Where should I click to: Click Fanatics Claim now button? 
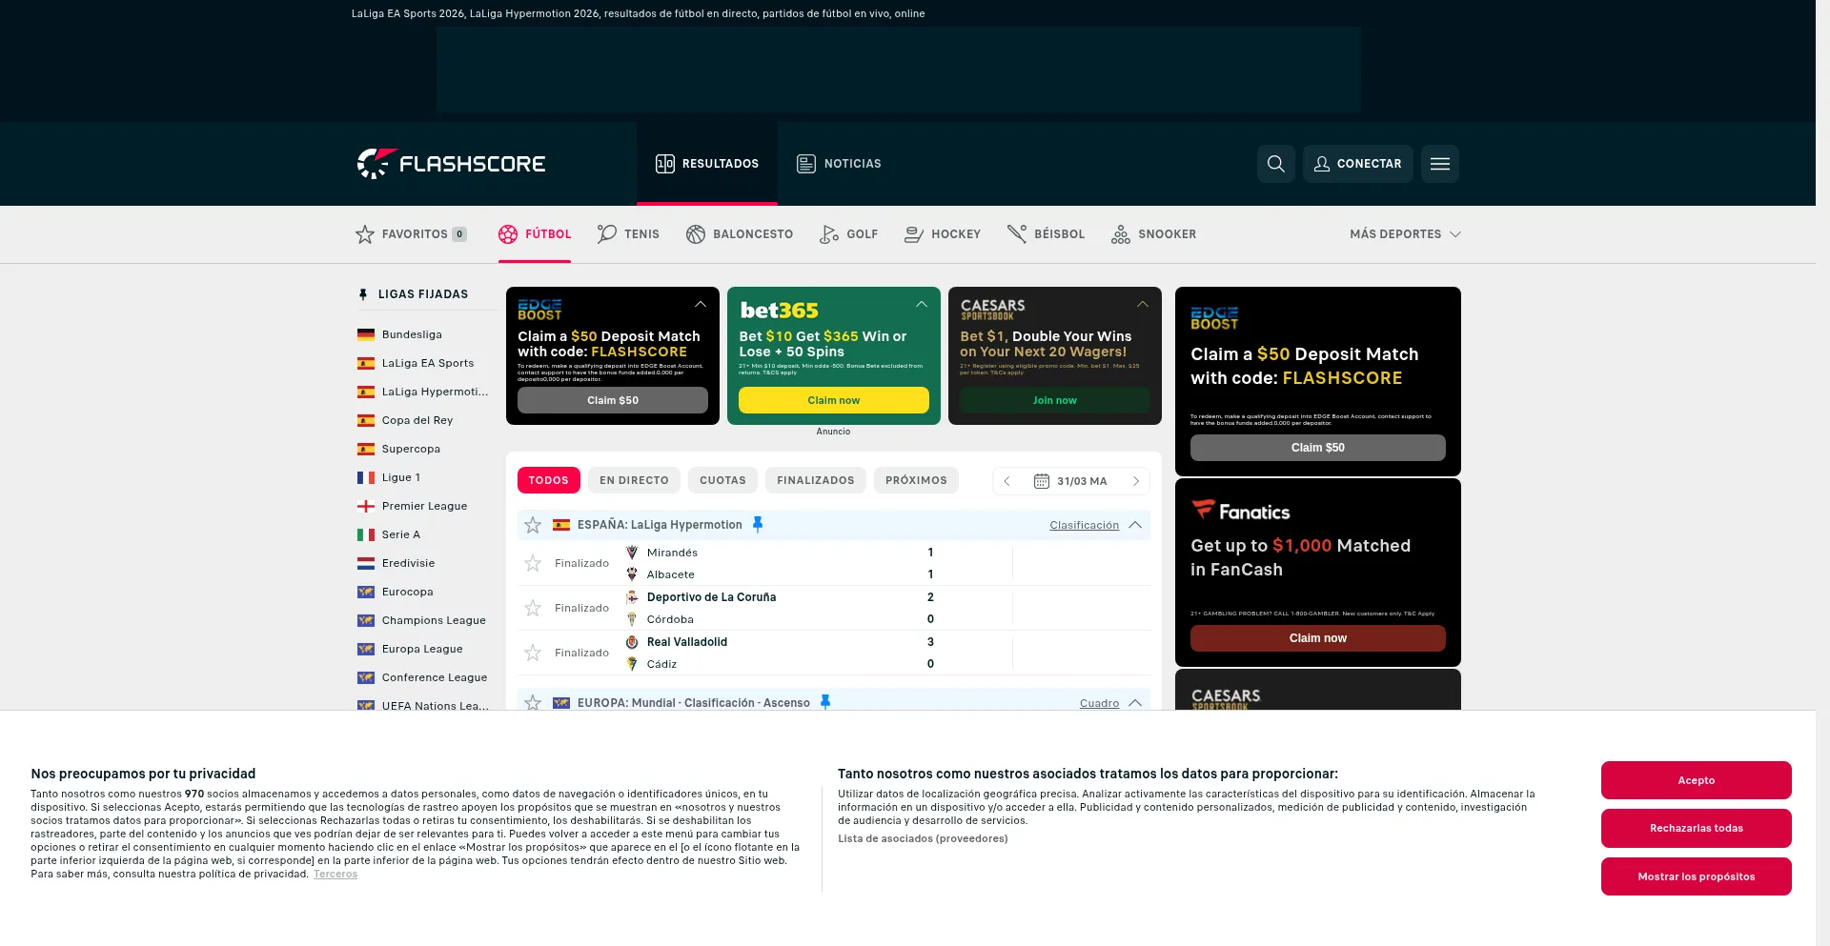point(1317,638)
